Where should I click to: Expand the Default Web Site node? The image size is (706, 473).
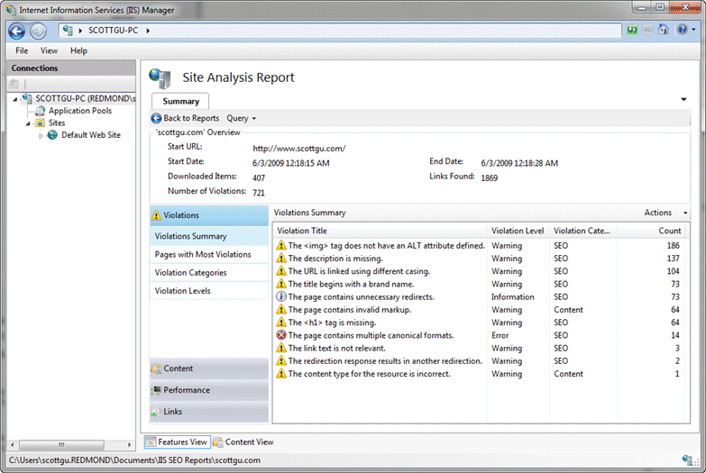(x=41, y=135)
